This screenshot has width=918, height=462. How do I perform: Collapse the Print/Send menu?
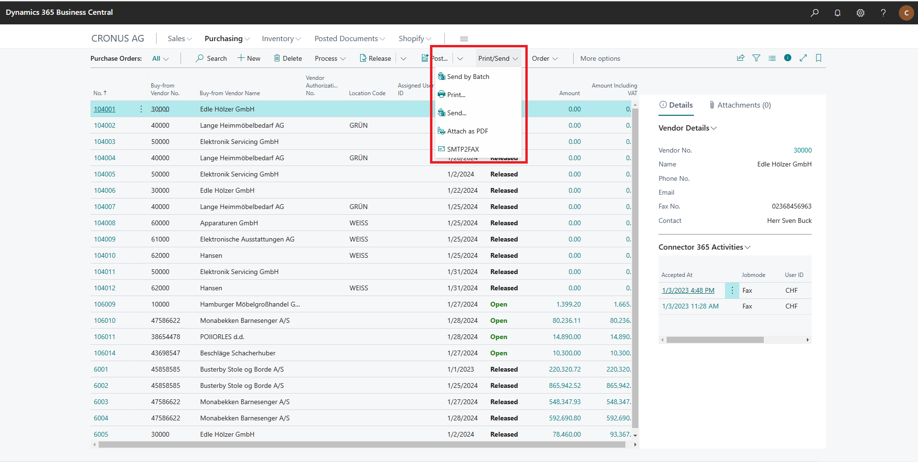click(x=498, y=58)
